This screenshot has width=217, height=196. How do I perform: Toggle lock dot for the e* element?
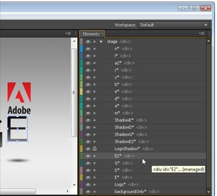point(94,92)
